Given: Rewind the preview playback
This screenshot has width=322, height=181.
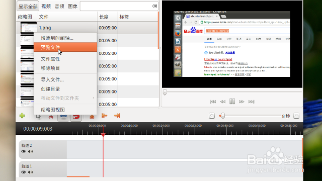Looking at the screenshot, I should 222,102.
